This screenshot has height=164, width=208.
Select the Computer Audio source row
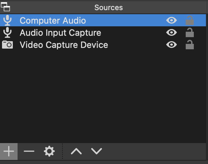click(x=103, y=20)
